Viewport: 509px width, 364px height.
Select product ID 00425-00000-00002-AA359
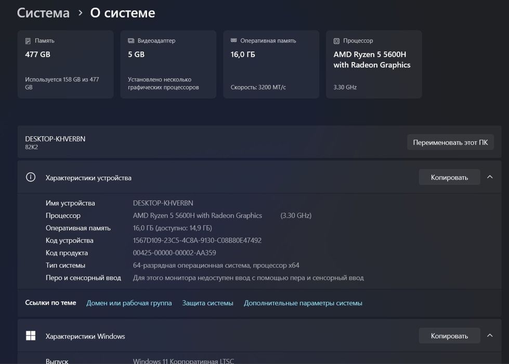pyautogui.click(x=174, y=253)
